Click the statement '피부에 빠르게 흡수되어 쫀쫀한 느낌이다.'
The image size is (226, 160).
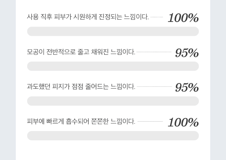81,121
